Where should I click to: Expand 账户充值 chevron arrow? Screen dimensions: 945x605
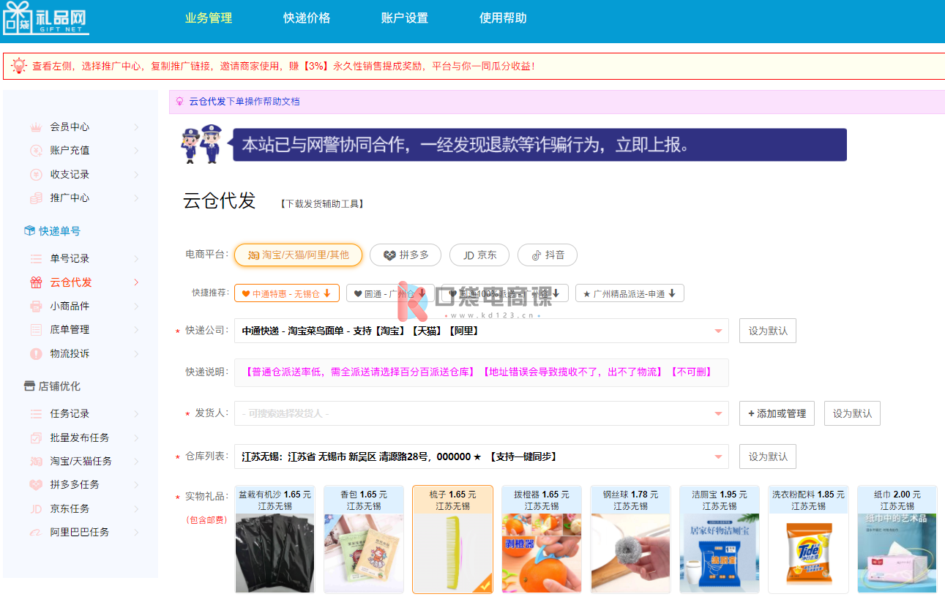tap(137, 151)
